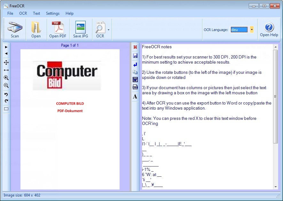
Task: Open PDF using the toolbar icon
Action: pyautogui.click(x=58, y=30)
